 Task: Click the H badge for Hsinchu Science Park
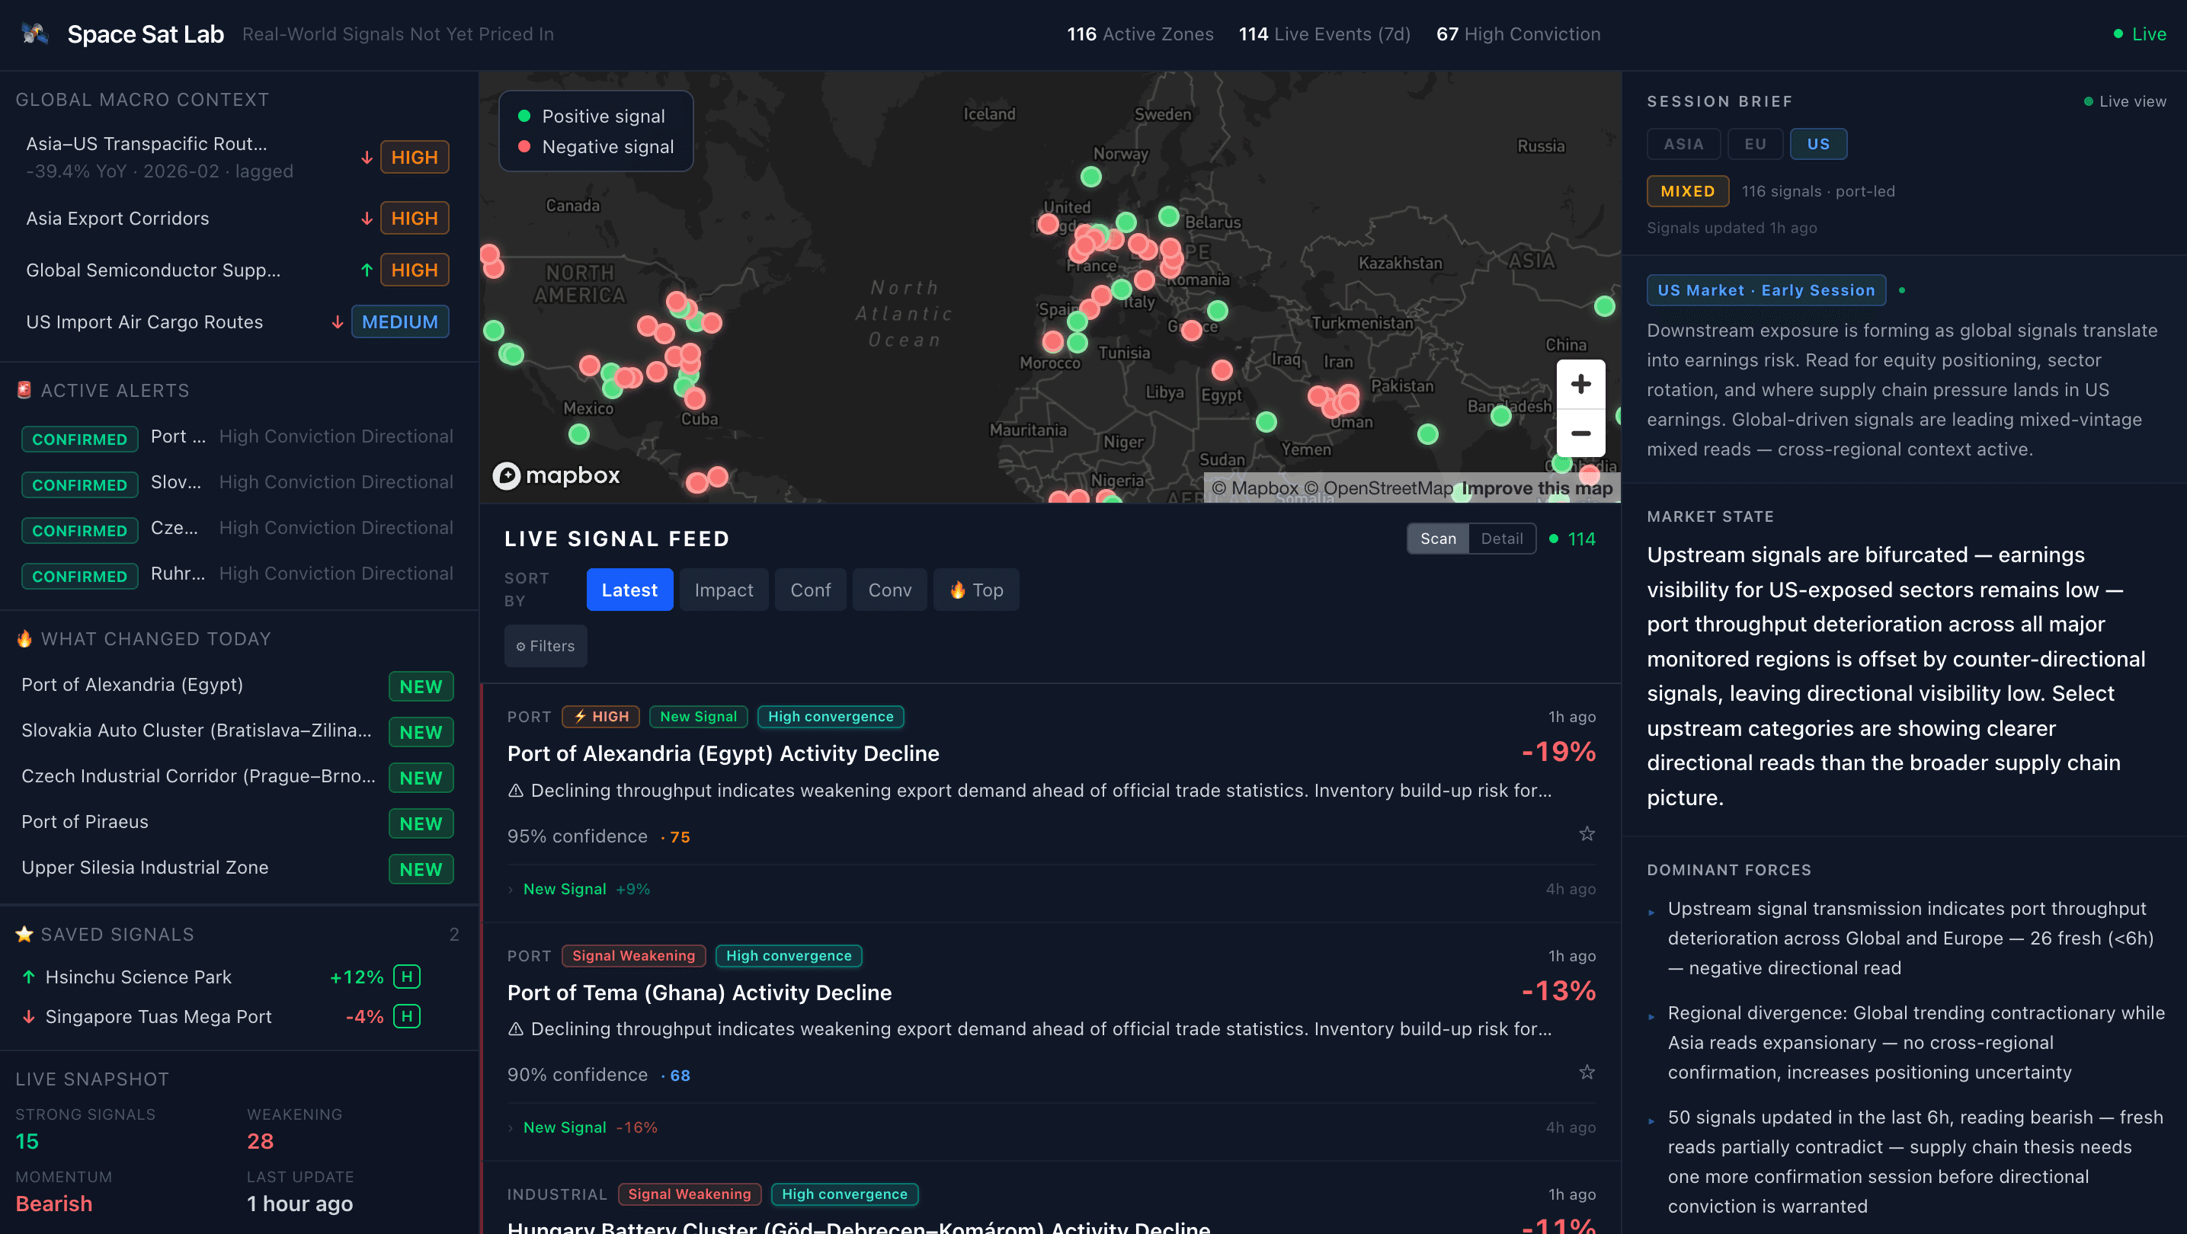pyautogui.click(x=407, y=977)
